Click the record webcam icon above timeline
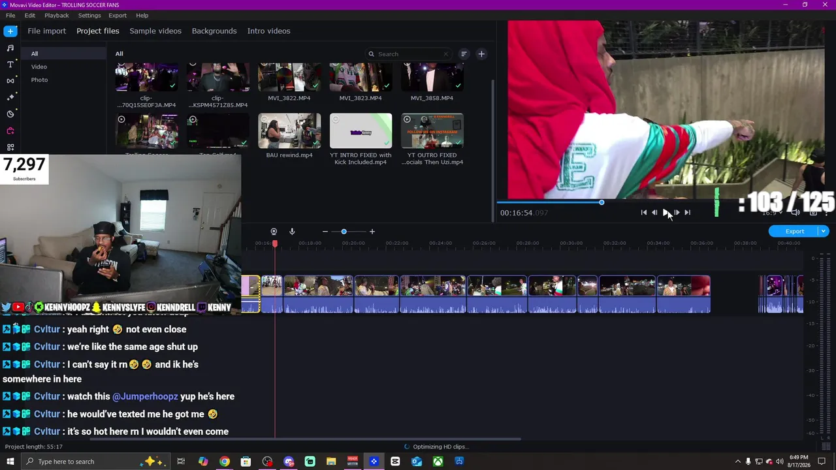Screen dimensions: 836x470 (274, 231)
